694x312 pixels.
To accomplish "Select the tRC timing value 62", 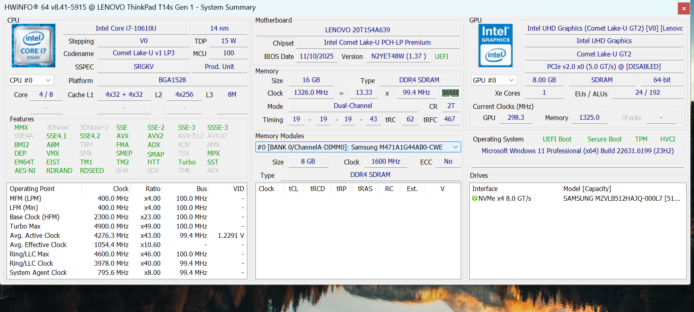I will [x=410, y=119].
